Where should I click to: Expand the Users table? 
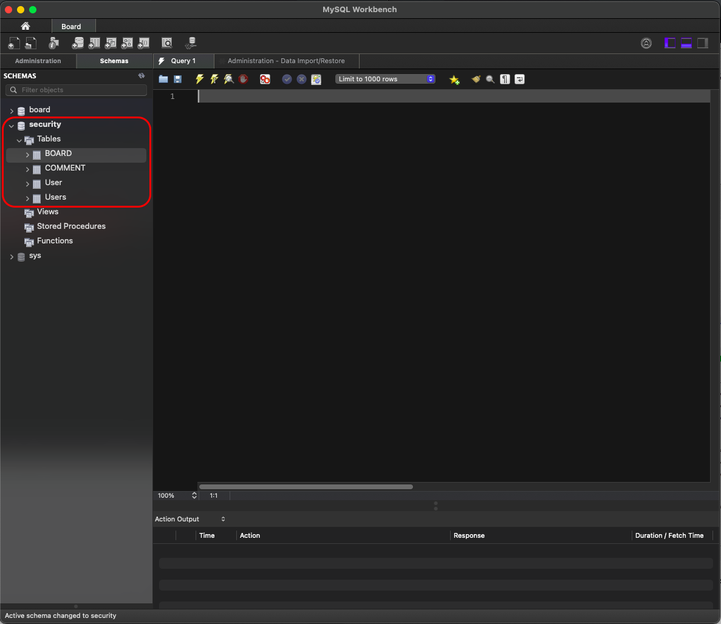pyautogui.click(x=27, y=198)
